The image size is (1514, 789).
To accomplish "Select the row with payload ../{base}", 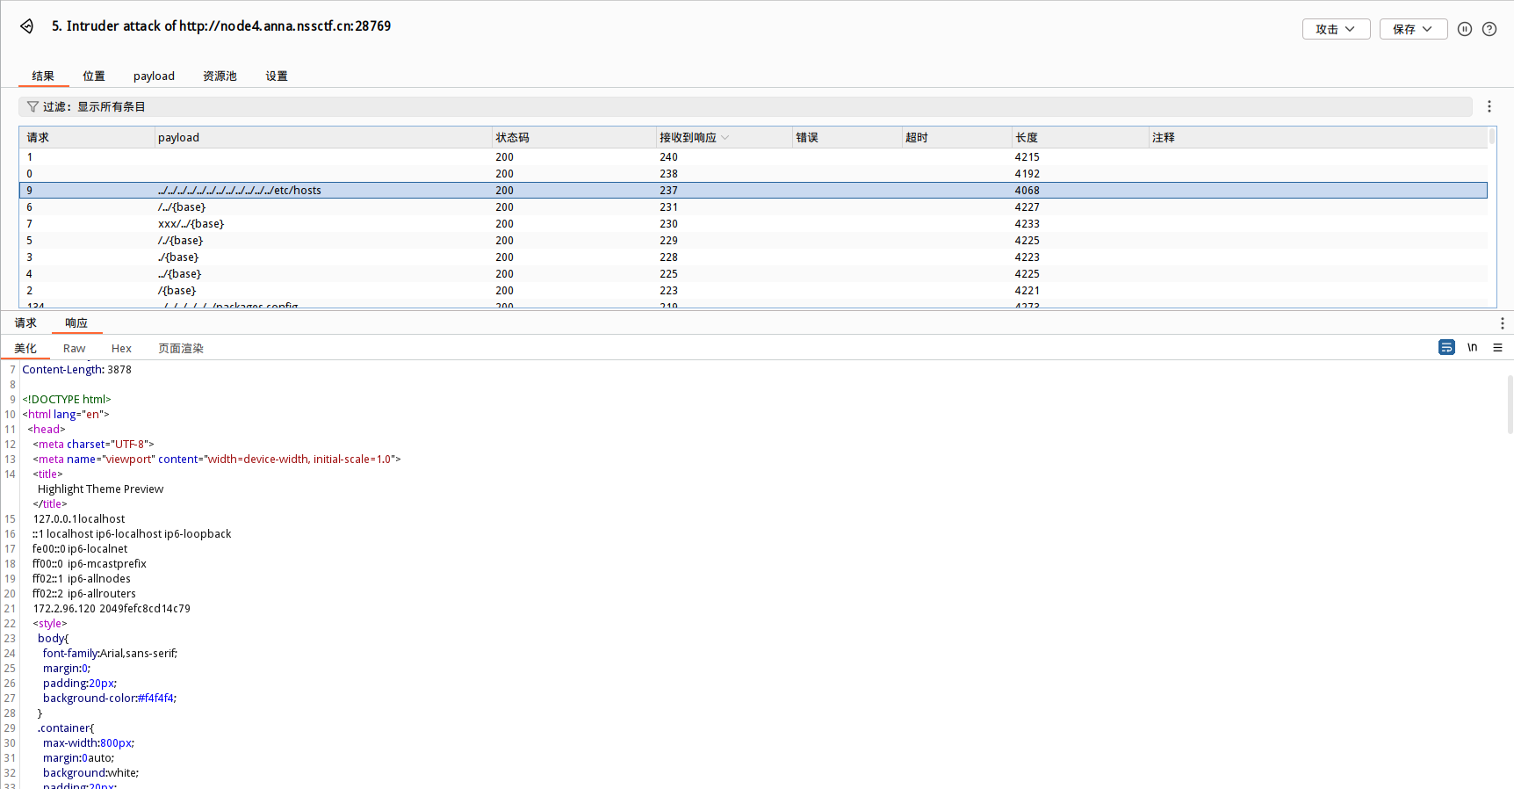I will pos(753,274).
